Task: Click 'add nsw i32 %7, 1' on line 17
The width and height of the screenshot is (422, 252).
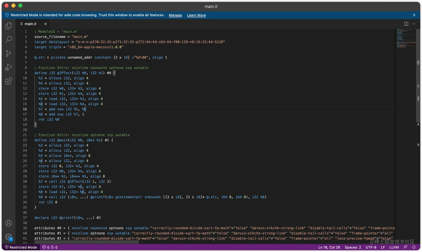Action: click(x=66, y=114)
